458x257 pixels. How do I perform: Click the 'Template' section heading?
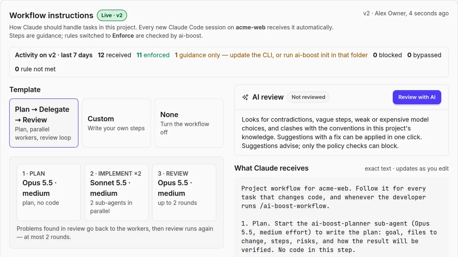(x=25, y=90)
